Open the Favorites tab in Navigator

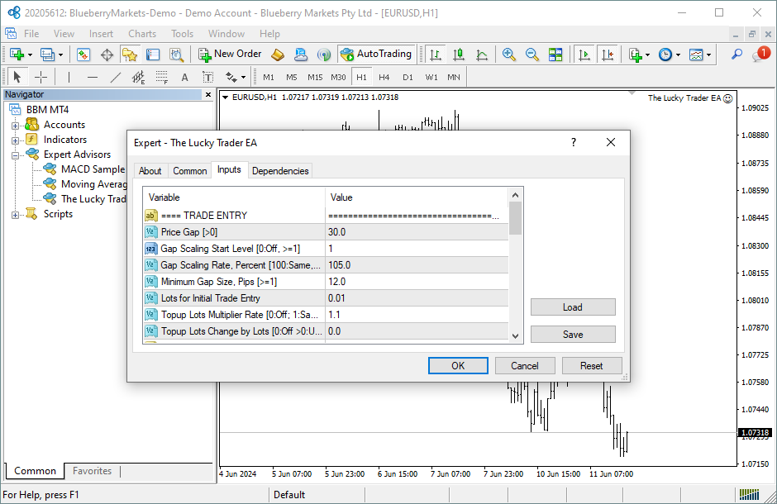[x=93, y=471]
